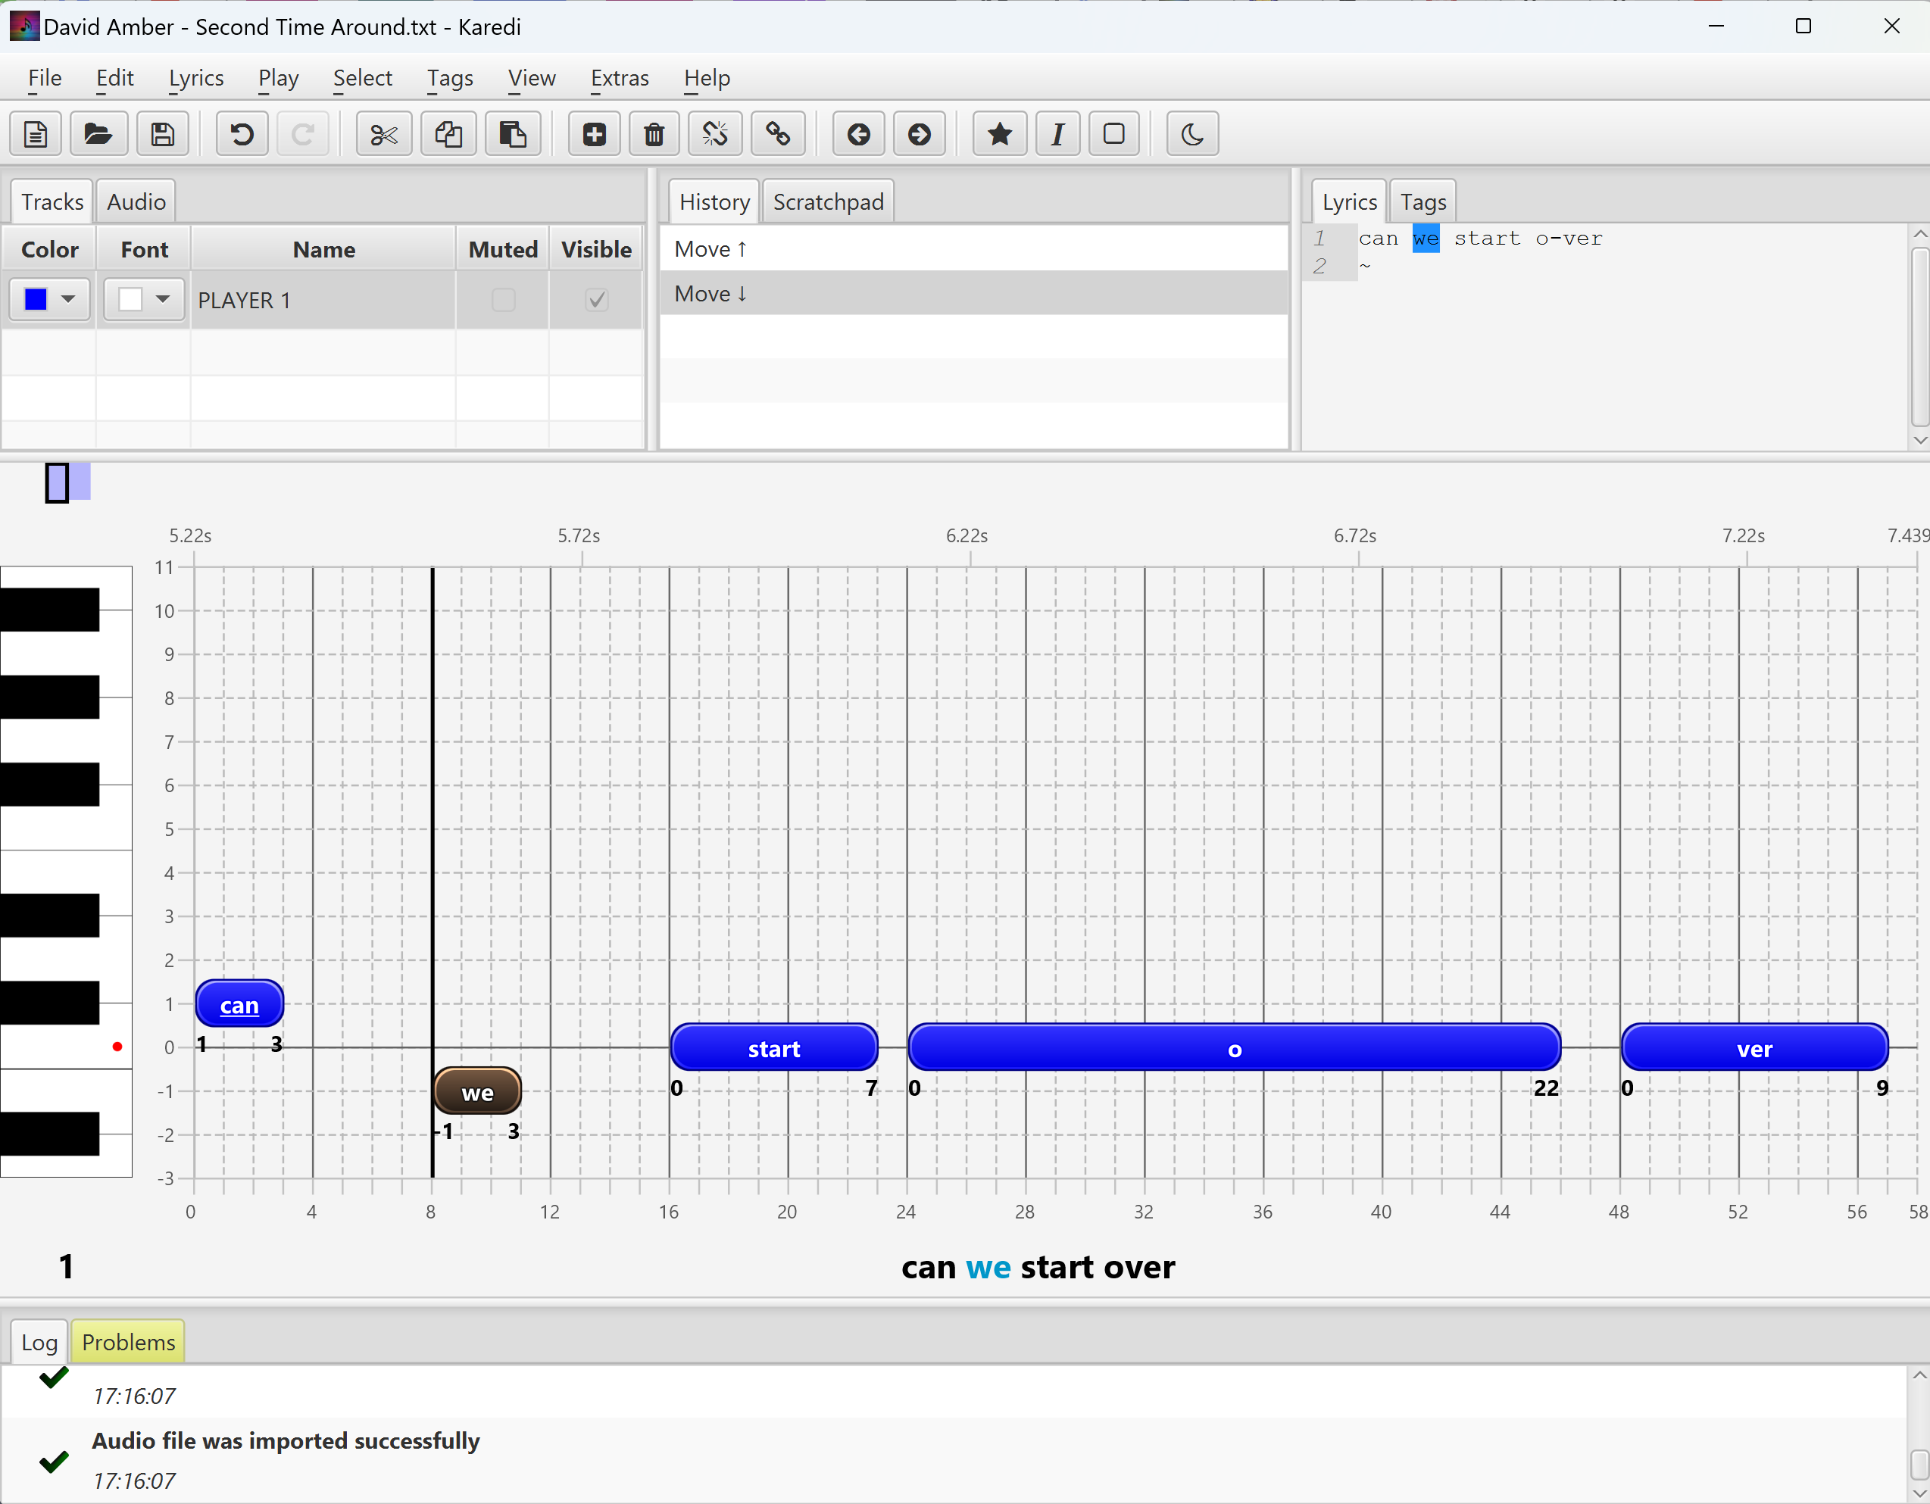Click the plus Add note icon

coord(594,134)
